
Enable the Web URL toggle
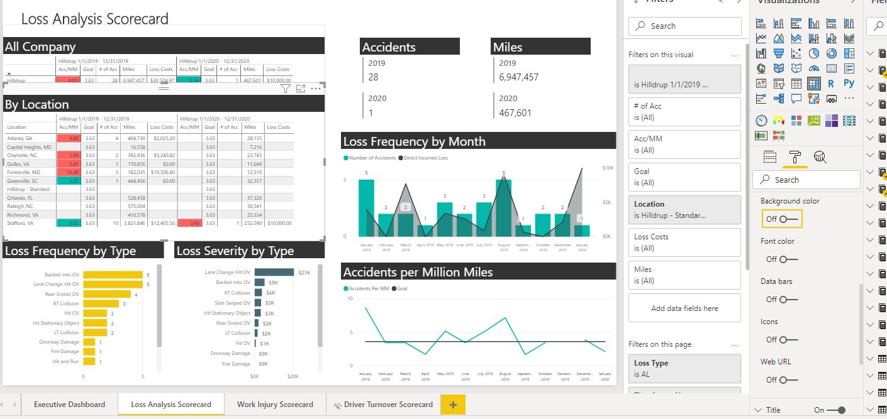coord(788,380)
